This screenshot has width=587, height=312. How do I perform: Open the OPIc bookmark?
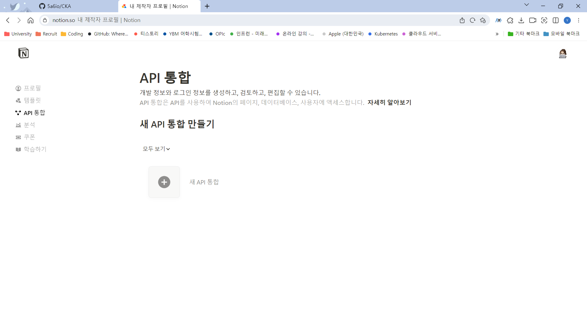[217, 34]
